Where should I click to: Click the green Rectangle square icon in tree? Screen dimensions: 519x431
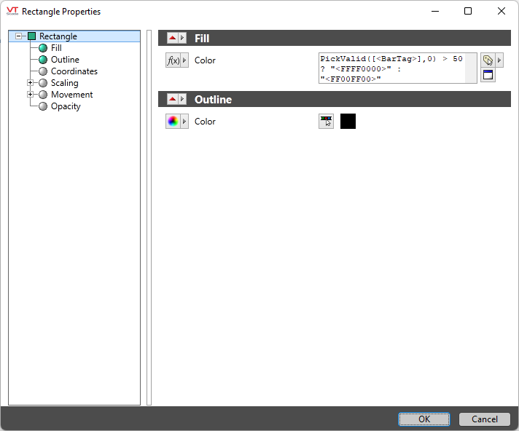tap(31, 36)
